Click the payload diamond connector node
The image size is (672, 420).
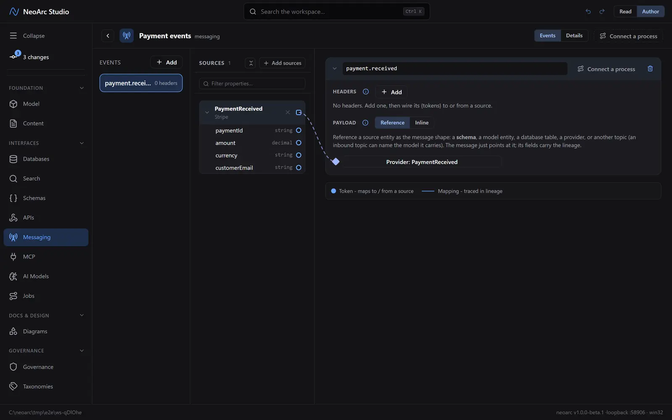(x=336, y=162)
